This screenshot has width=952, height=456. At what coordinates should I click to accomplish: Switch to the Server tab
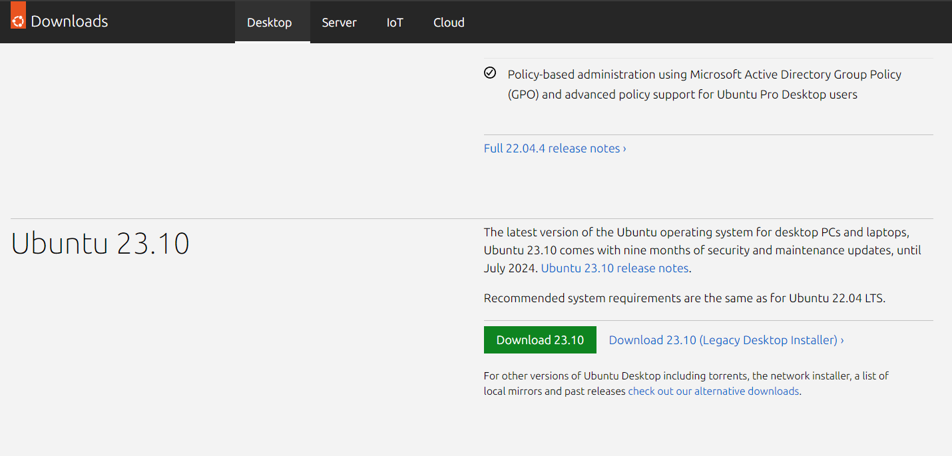tap(339, 22)
